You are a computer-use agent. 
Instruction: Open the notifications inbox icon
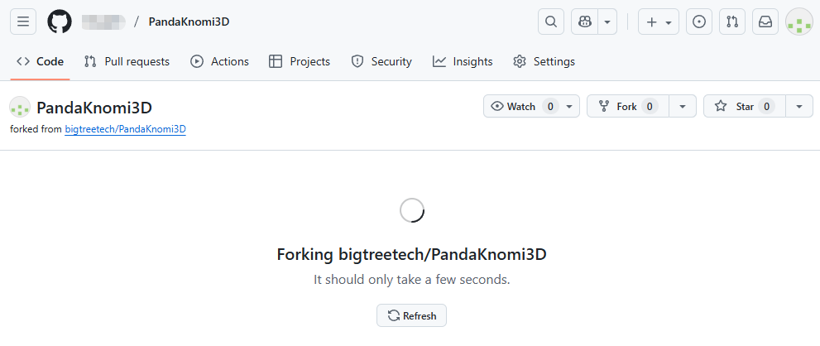765,22
